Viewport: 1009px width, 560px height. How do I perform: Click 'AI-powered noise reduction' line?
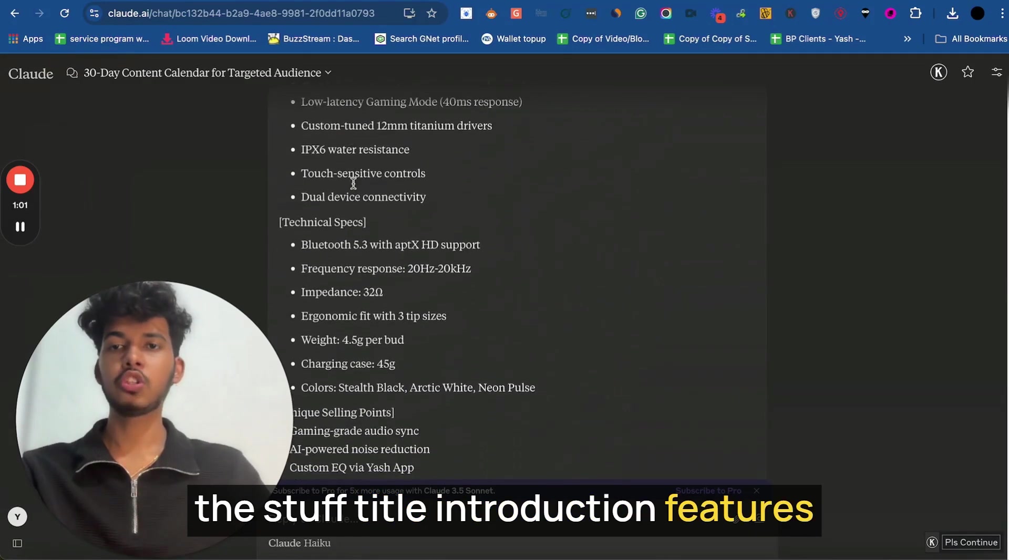[360, 449]
